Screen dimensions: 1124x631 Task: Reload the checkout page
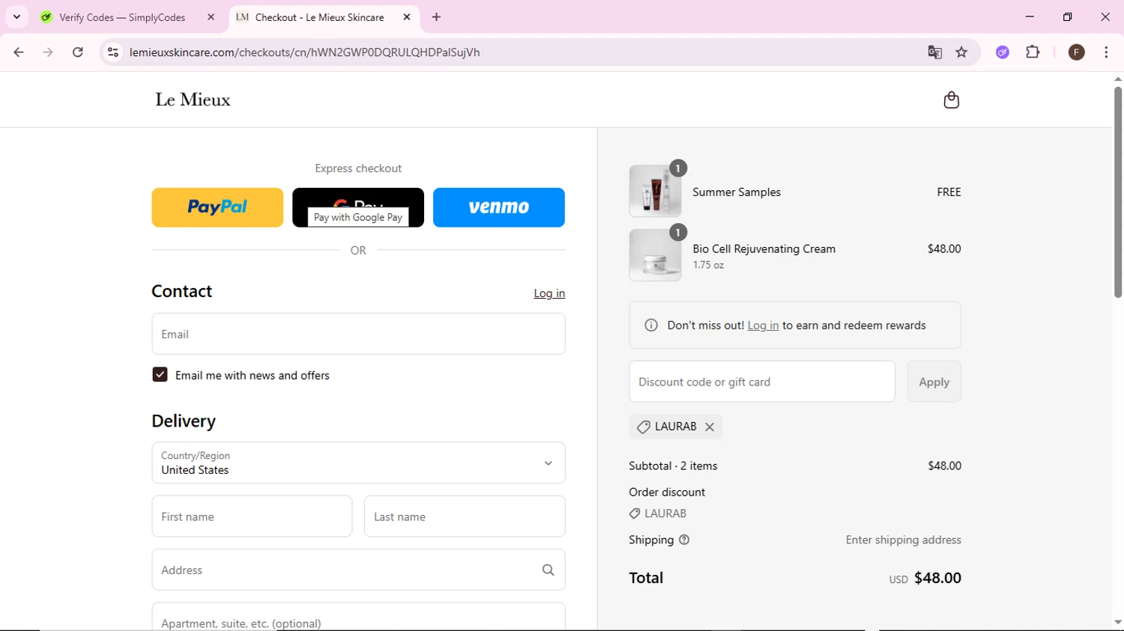click(78, 52)
